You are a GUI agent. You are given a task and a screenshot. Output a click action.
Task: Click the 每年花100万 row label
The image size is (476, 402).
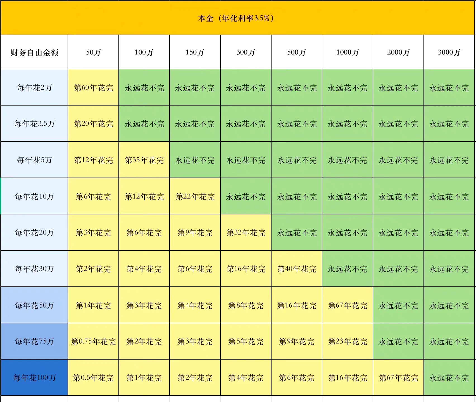click(x=34, y=378)
